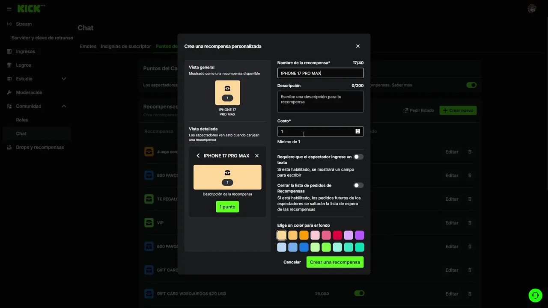Click the Ingresos sidebar icon

tap(9, 51)
